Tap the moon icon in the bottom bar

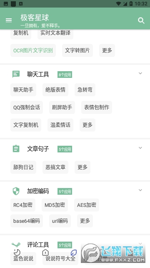point(17,253)
